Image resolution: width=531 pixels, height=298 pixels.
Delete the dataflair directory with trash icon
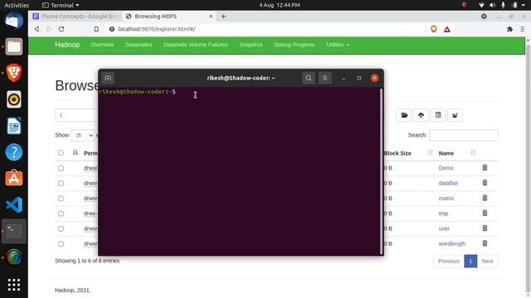click(485, 183)
